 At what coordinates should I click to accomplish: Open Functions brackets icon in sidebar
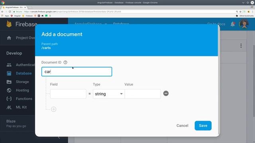pyautogui.click(x=9, y=99)
